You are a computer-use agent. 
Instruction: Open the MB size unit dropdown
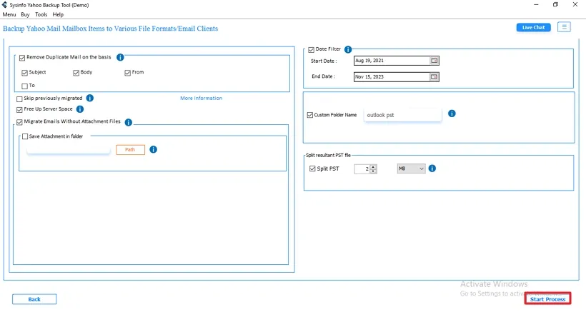(x=411, y=168)
